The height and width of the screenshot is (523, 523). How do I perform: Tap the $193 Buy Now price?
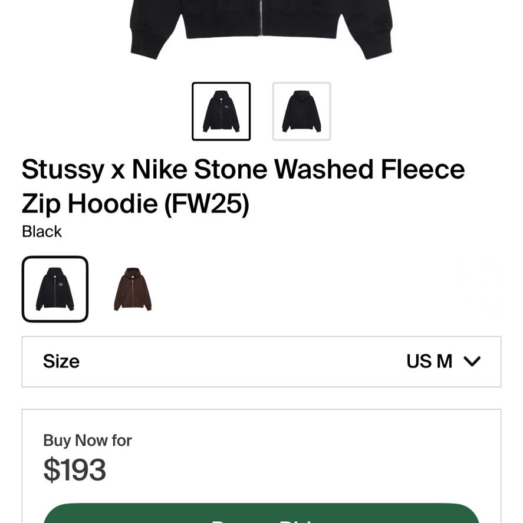point(75,469)
